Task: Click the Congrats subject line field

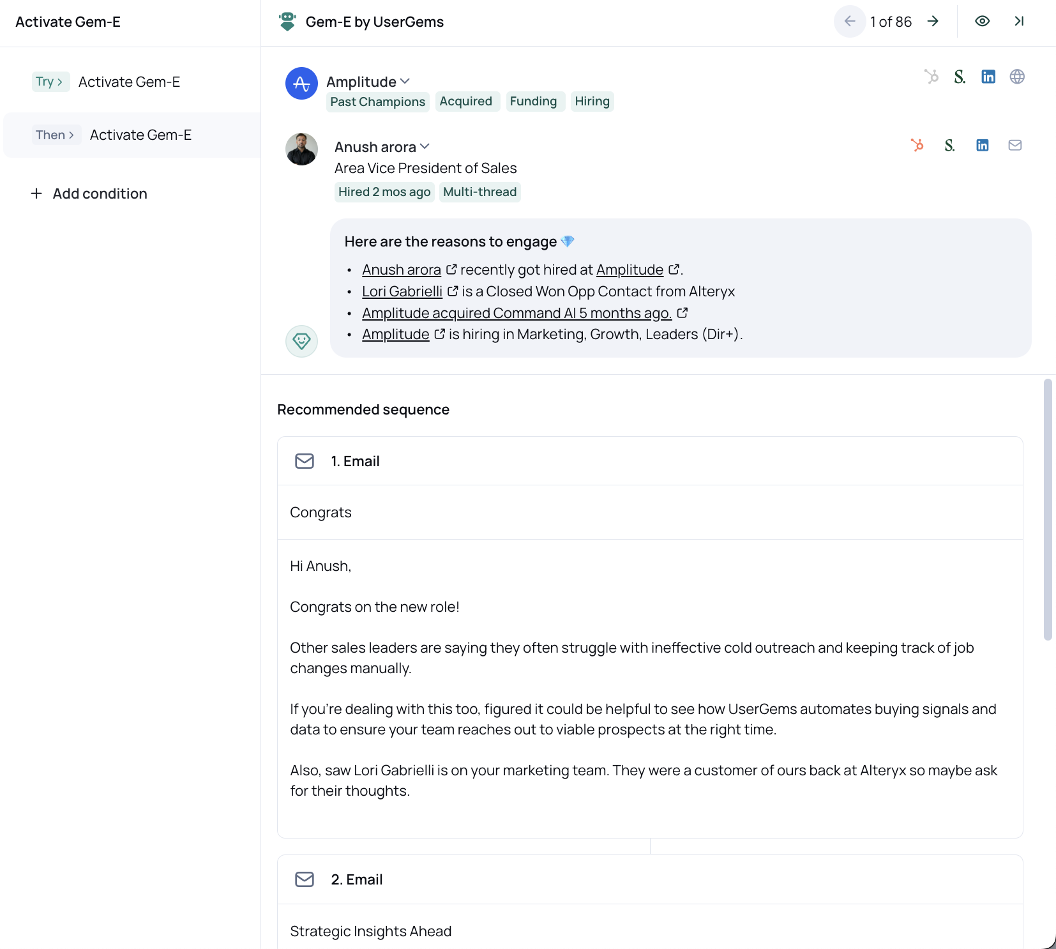Action: point(650,512)
